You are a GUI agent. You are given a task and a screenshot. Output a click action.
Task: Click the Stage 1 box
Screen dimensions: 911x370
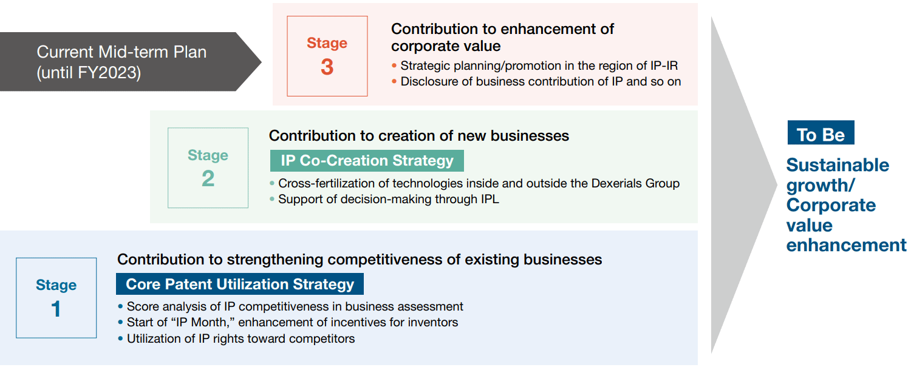56,298
